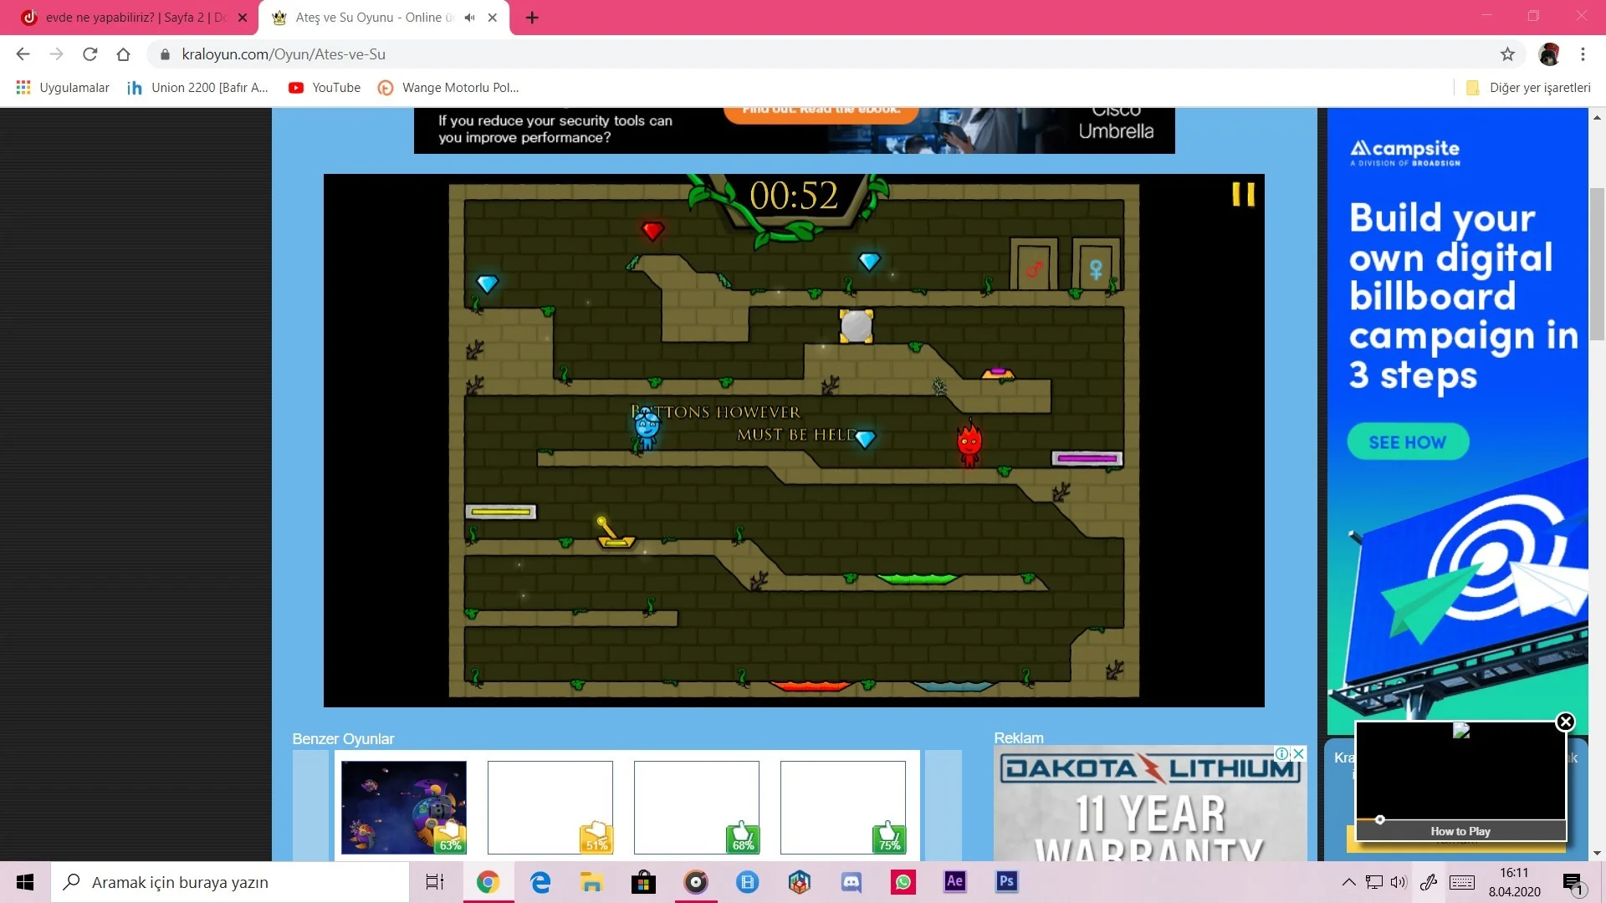Open the YouTube bookmark
Image resolution: width=1606 pixels, height=903 pixels.
pos(325,88)
